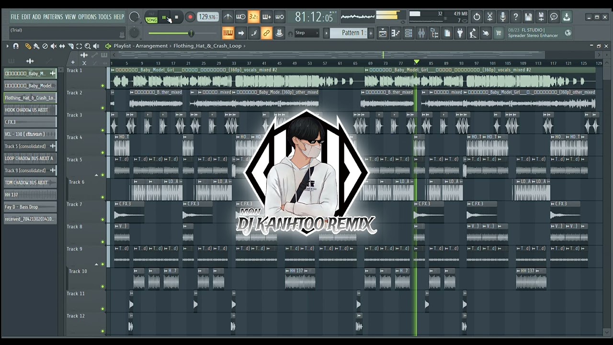Image resolution: width=613 pixels, height=345 pixels.
Task: Toggle the orange link icon in the recording panel
Action: (x=267, y=33)
